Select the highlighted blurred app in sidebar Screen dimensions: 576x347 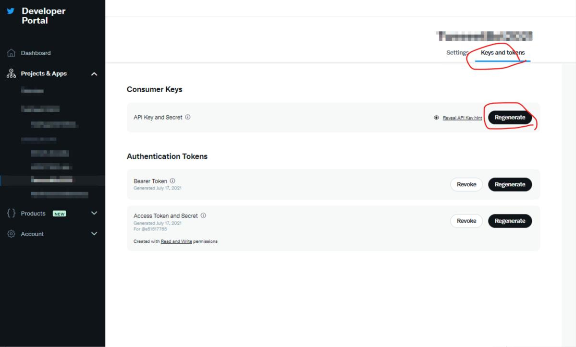point(51,179)
